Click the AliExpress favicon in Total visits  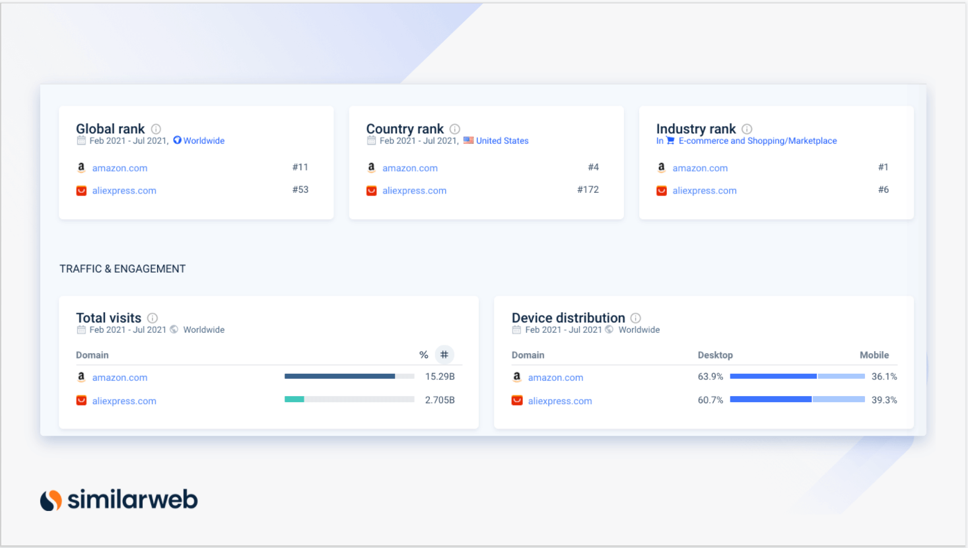point(81,400)
